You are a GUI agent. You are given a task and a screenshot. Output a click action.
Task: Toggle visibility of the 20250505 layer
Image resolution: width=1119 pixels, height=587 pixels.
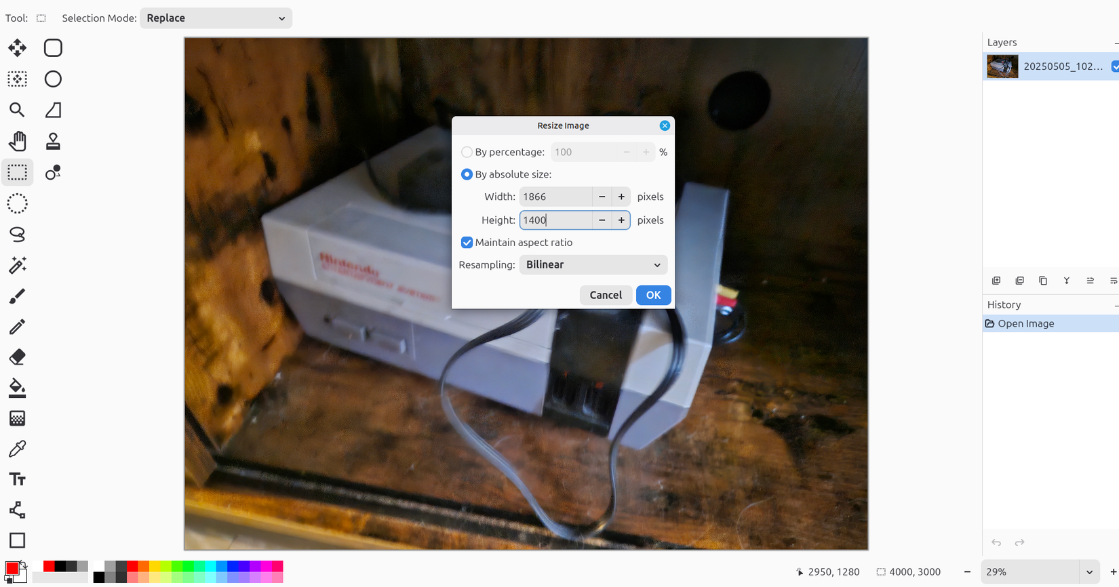pos(1115,66)
